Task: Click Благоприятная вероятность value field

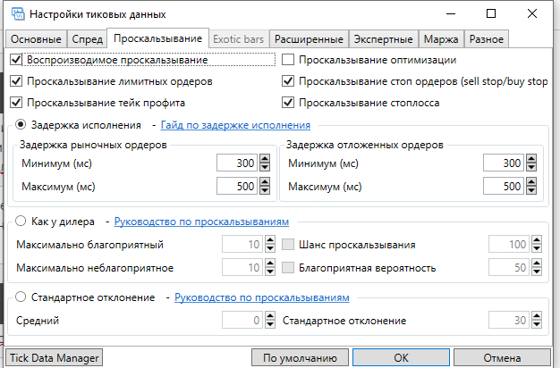Action: click(x=509, y=267)
